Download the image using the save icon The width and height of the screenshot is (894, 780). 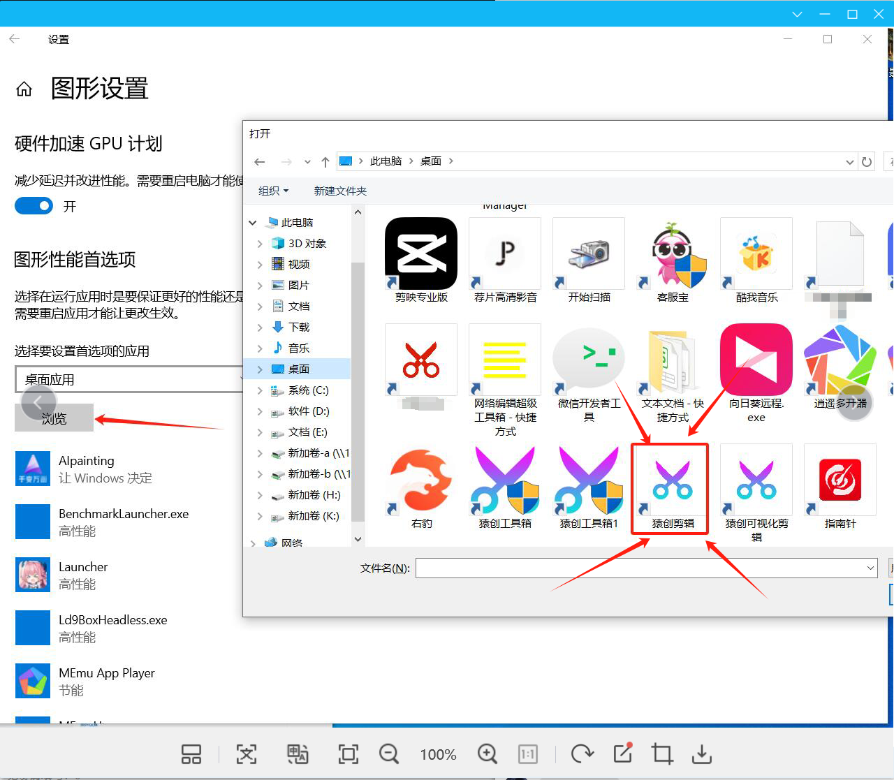point(701,754)
